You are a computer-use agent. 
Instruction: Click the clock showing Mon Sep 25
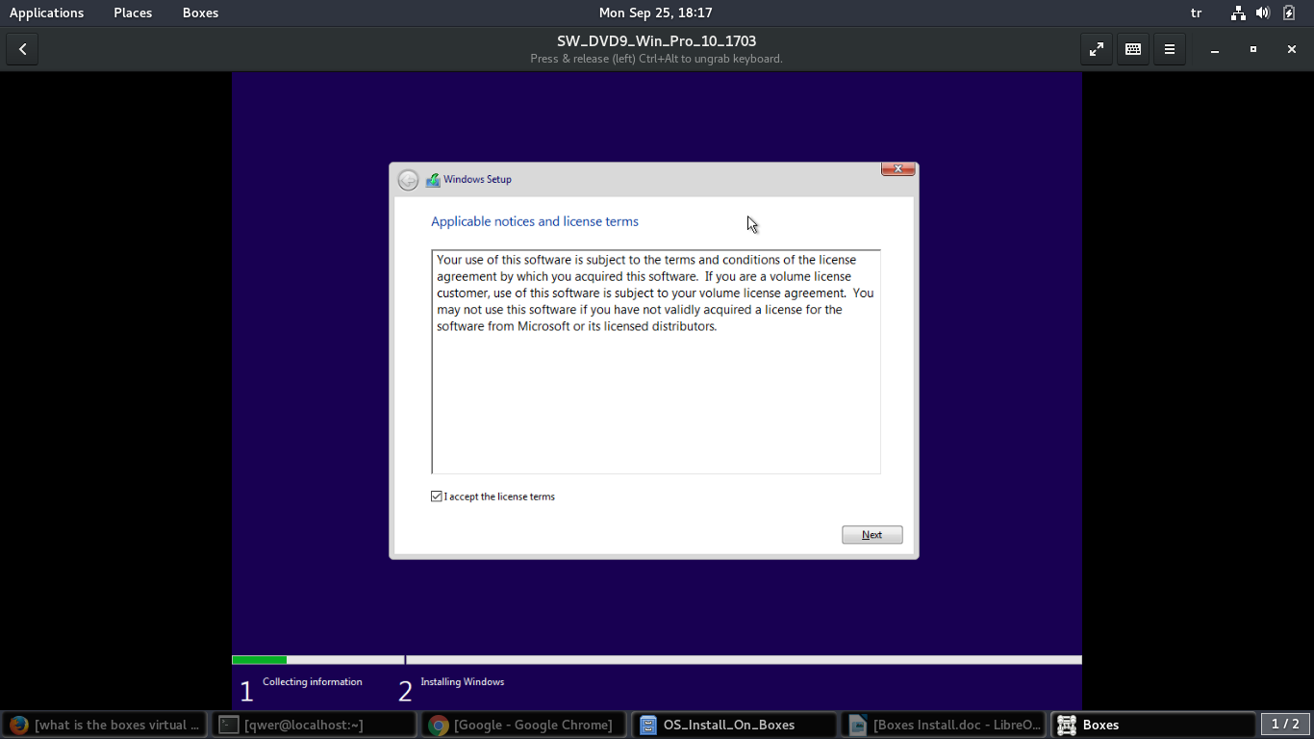[x=655, y=13]
